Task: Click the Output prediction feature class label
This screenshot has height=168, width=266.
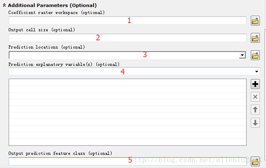Action: click(60, 154)
